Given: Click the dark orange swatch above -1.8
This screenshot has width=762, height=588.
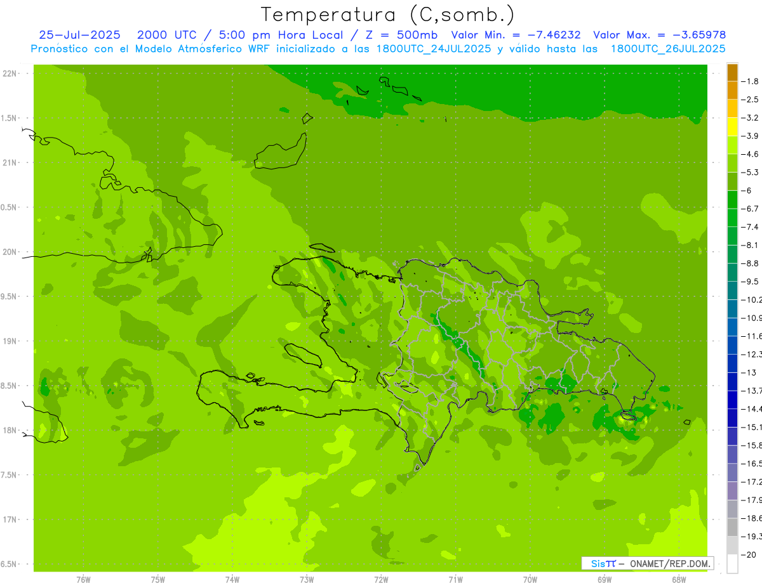Looking at the screenshot, I should 732,72.
